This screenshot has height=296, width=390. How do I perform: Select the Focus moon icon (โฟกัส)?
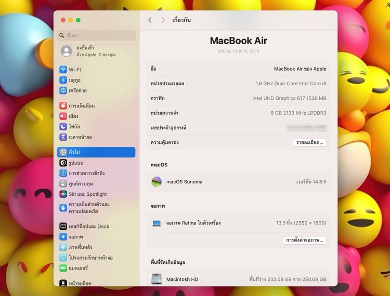tap(63, 126)
